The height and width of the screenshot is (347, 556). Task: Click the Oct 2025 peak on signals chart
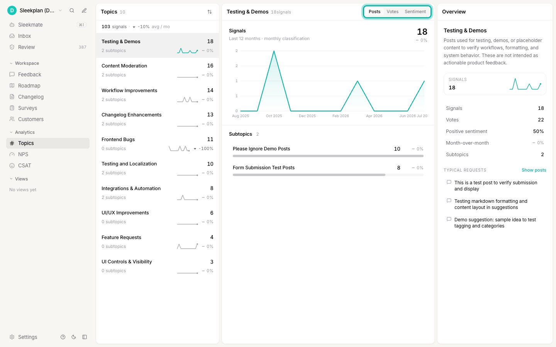pos(274,51)
